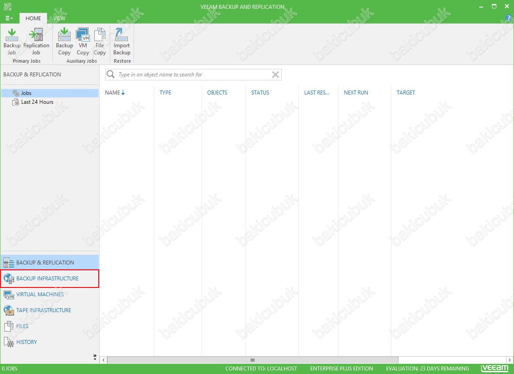Clear the search field with X
This screenshot has height=374, width=514.
276,75
